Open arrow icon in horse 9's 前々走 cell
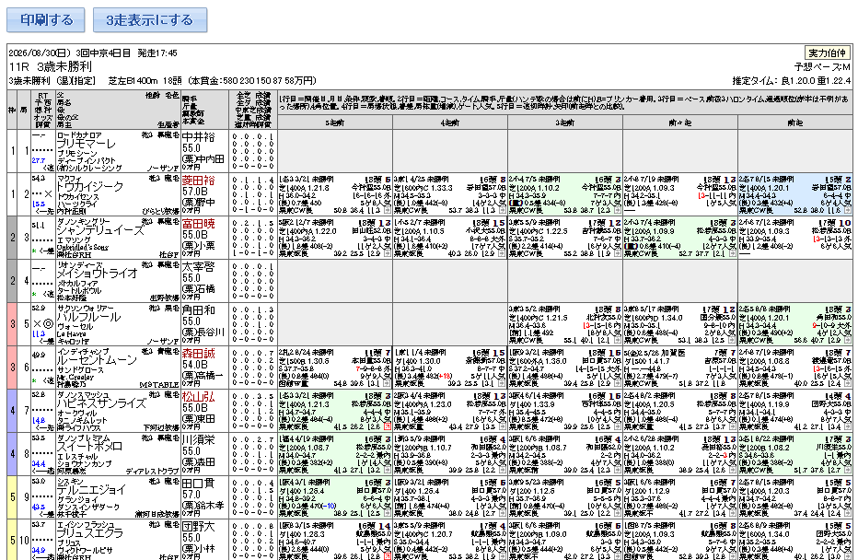 (733, 513)
